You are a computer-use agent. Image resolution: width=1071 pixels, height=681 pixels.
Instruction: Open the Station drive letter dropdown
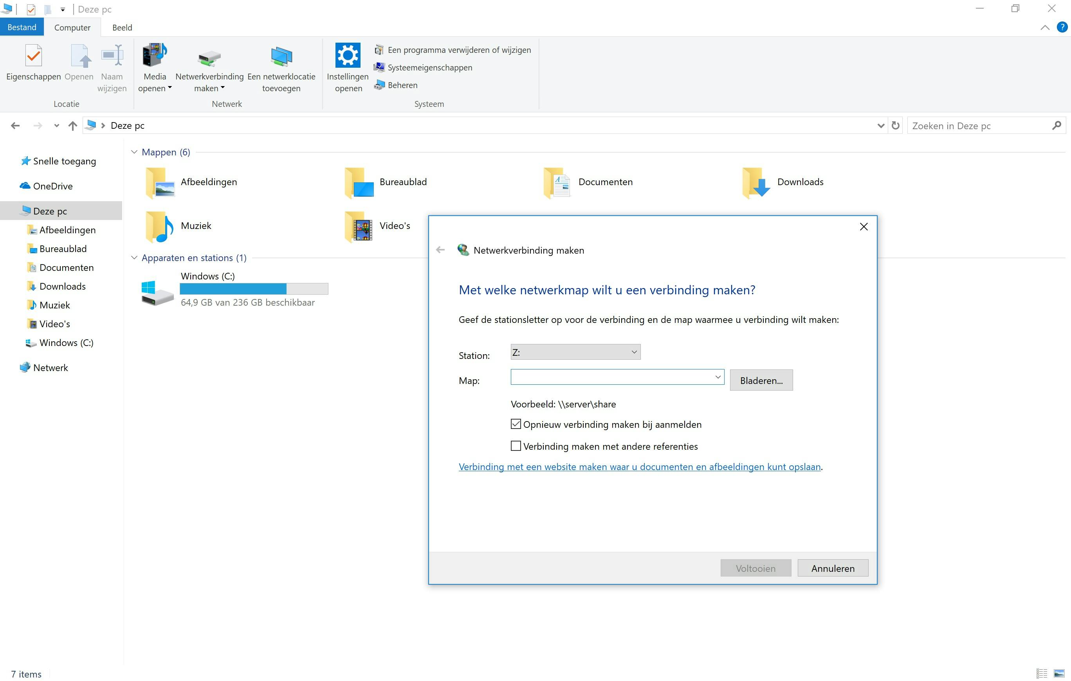[x=575, y=352]
